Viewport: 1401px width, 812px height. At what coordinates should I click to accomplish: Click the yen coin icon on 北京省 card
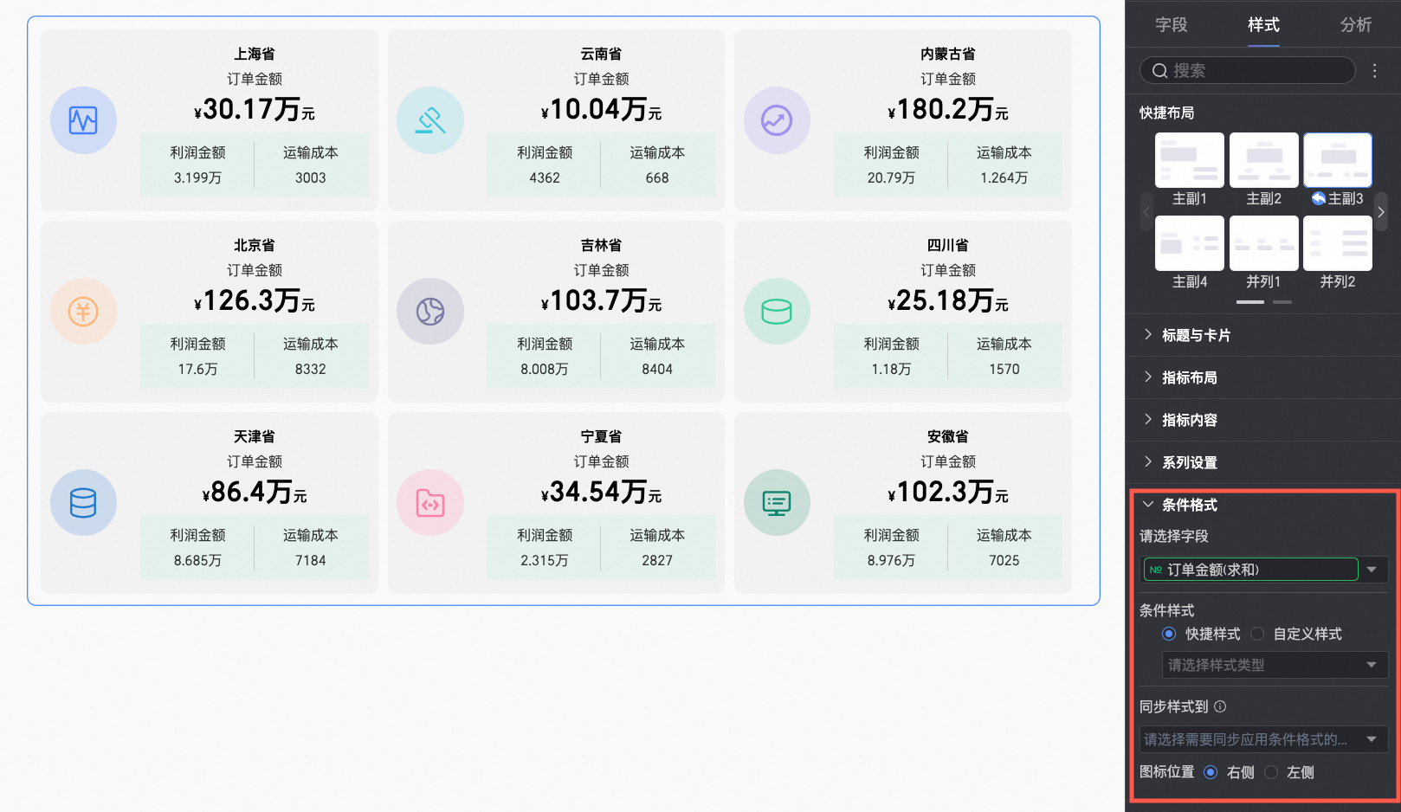[83, 312]
